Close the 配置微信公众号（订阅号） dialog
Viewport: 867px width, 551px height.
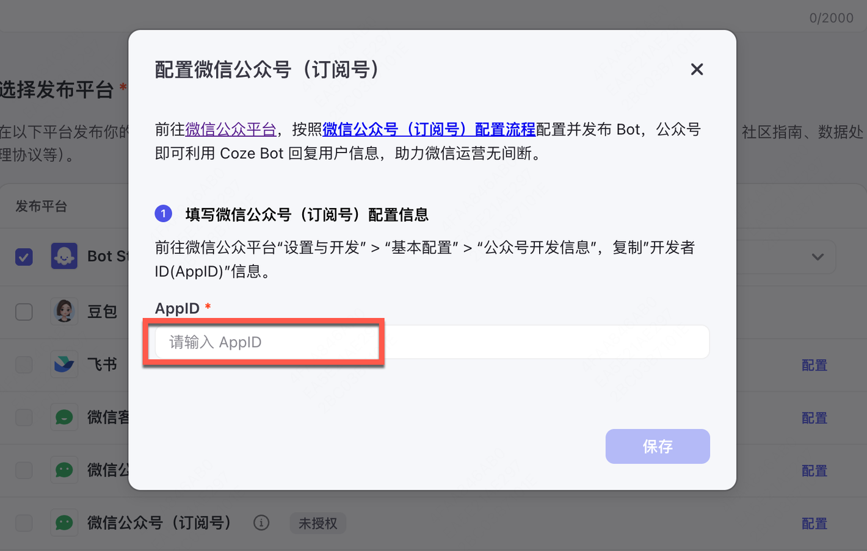697,70
